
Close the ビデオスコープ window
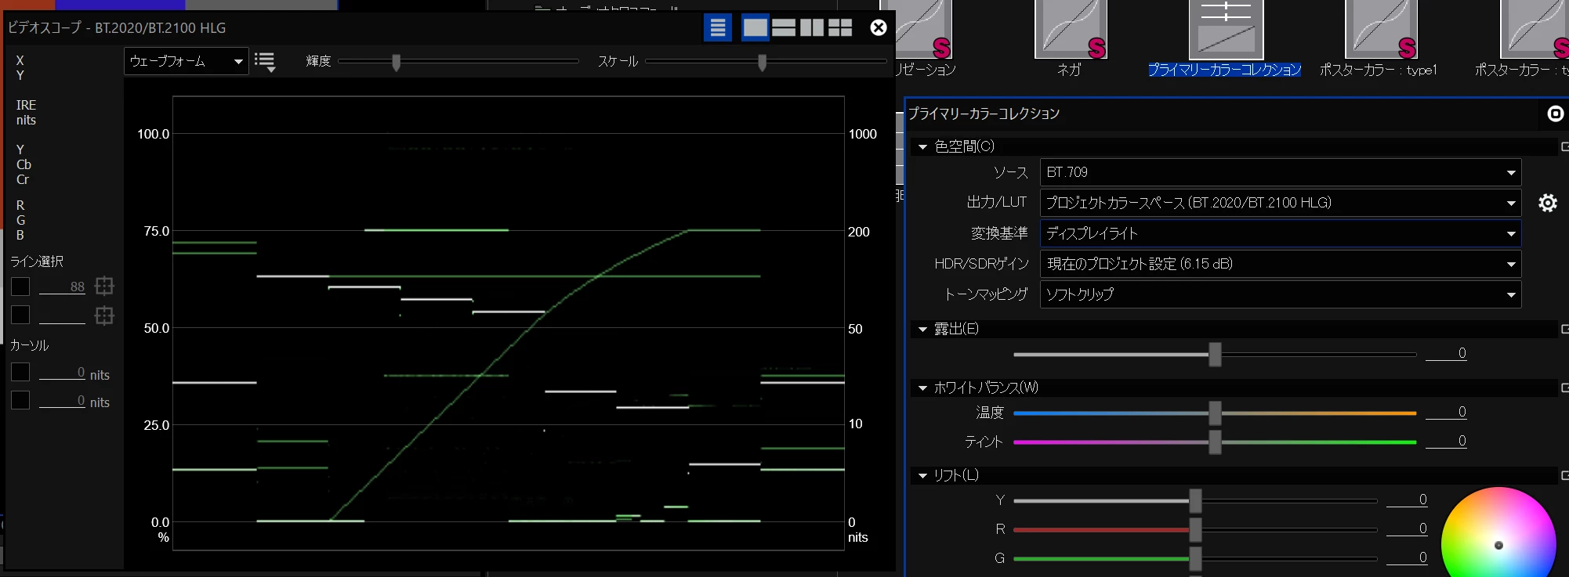coord(879,28)
